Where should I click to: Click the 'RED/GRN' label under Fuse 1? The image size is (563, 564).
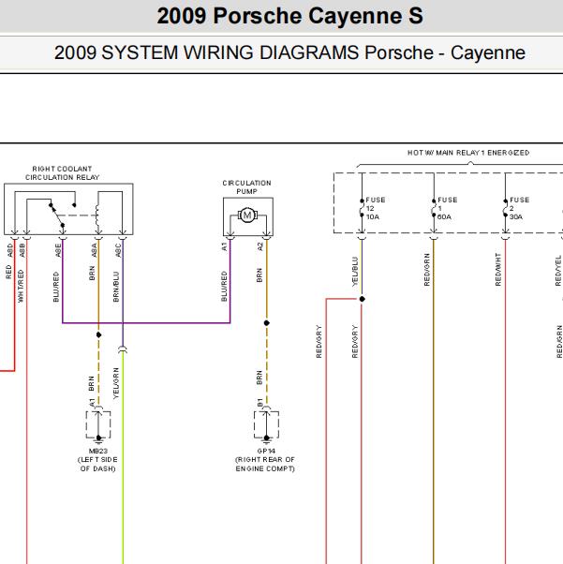click(x=427, y=270)
